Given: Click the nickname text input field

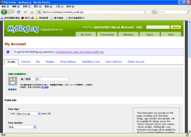Looking at the screenshot, I should (54, 79).
